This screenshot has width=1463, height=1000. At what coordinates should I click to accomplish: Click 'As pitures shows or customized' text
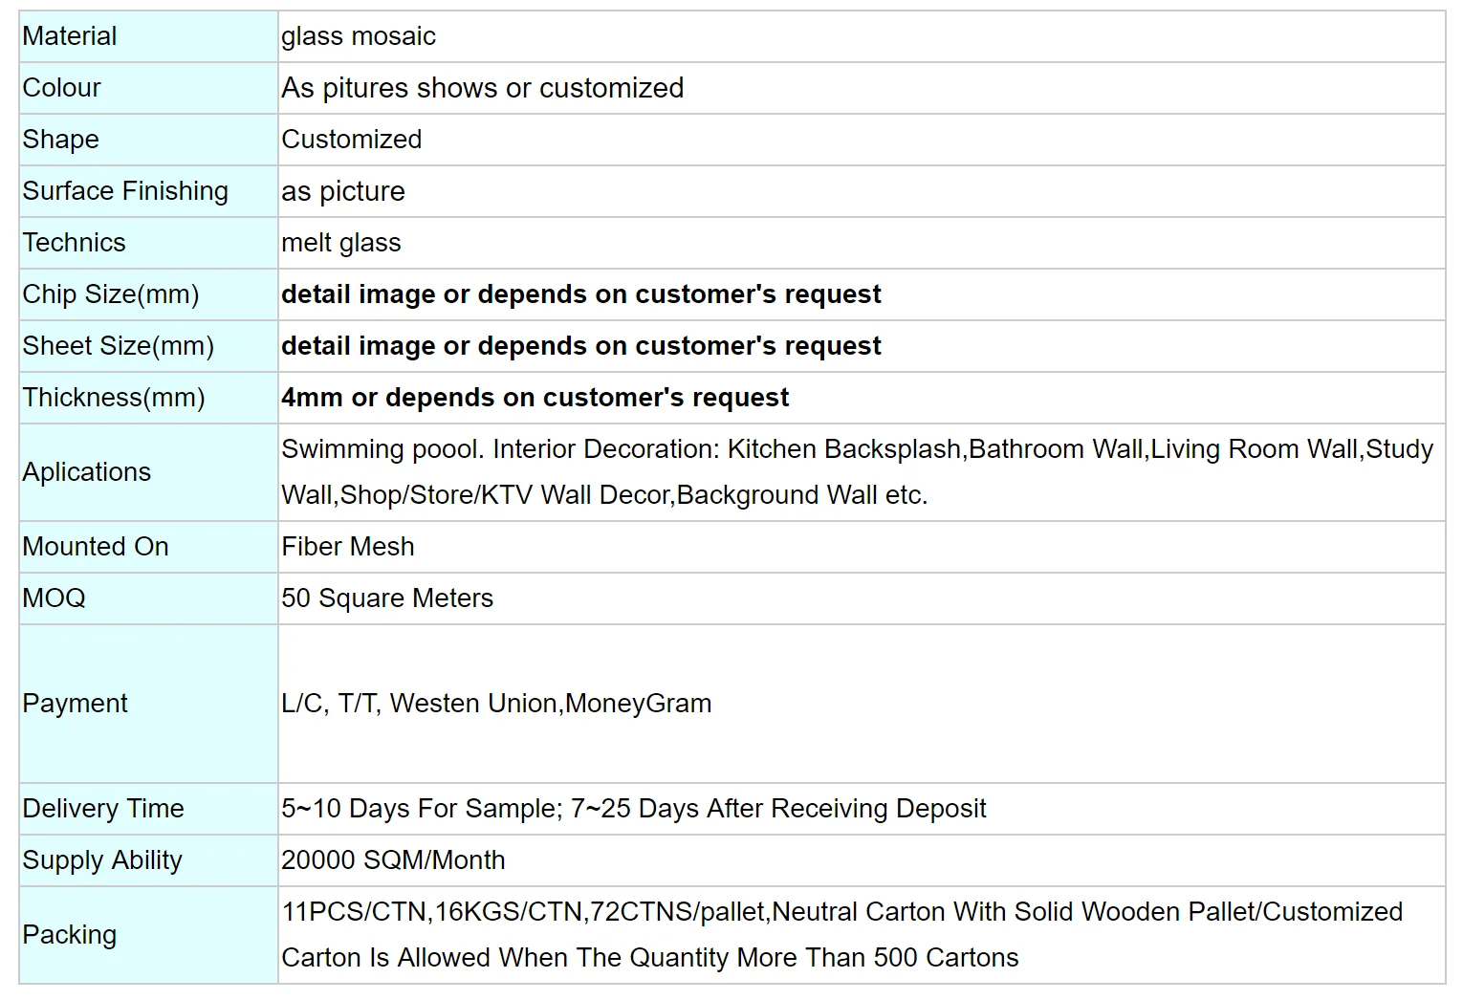point(482,88)
